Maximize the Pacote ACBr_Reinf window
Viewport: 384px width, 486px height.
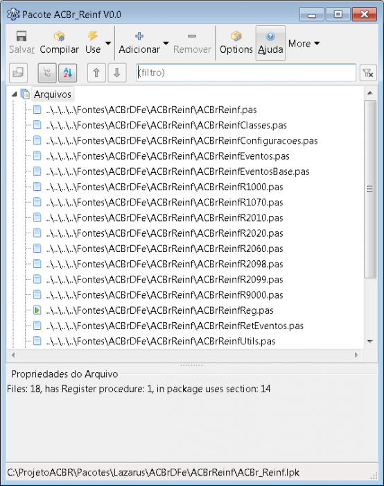(x=338, y=15)
